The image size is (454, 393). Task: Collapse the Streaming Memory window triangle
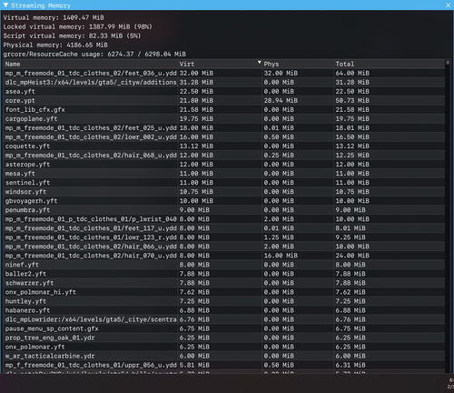point(5,5)
